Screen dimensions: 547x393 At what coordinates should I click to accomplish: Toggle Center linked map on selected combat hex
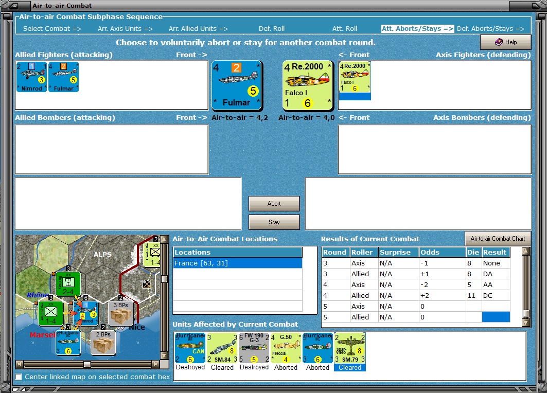[19, 377]
